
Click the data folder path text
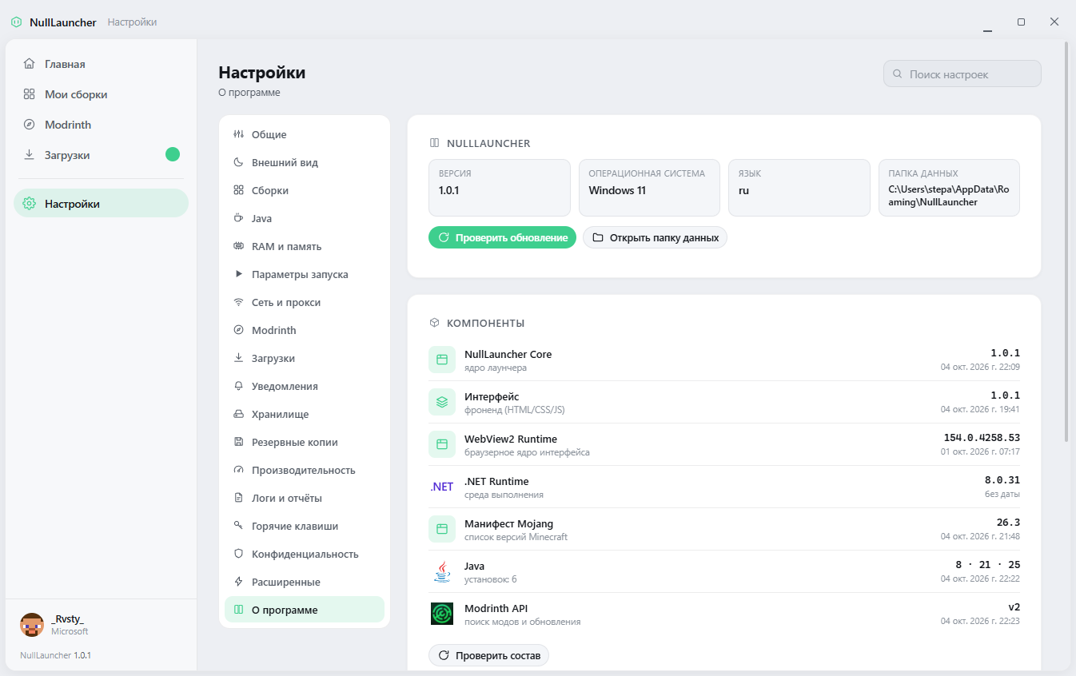(948, 197)
